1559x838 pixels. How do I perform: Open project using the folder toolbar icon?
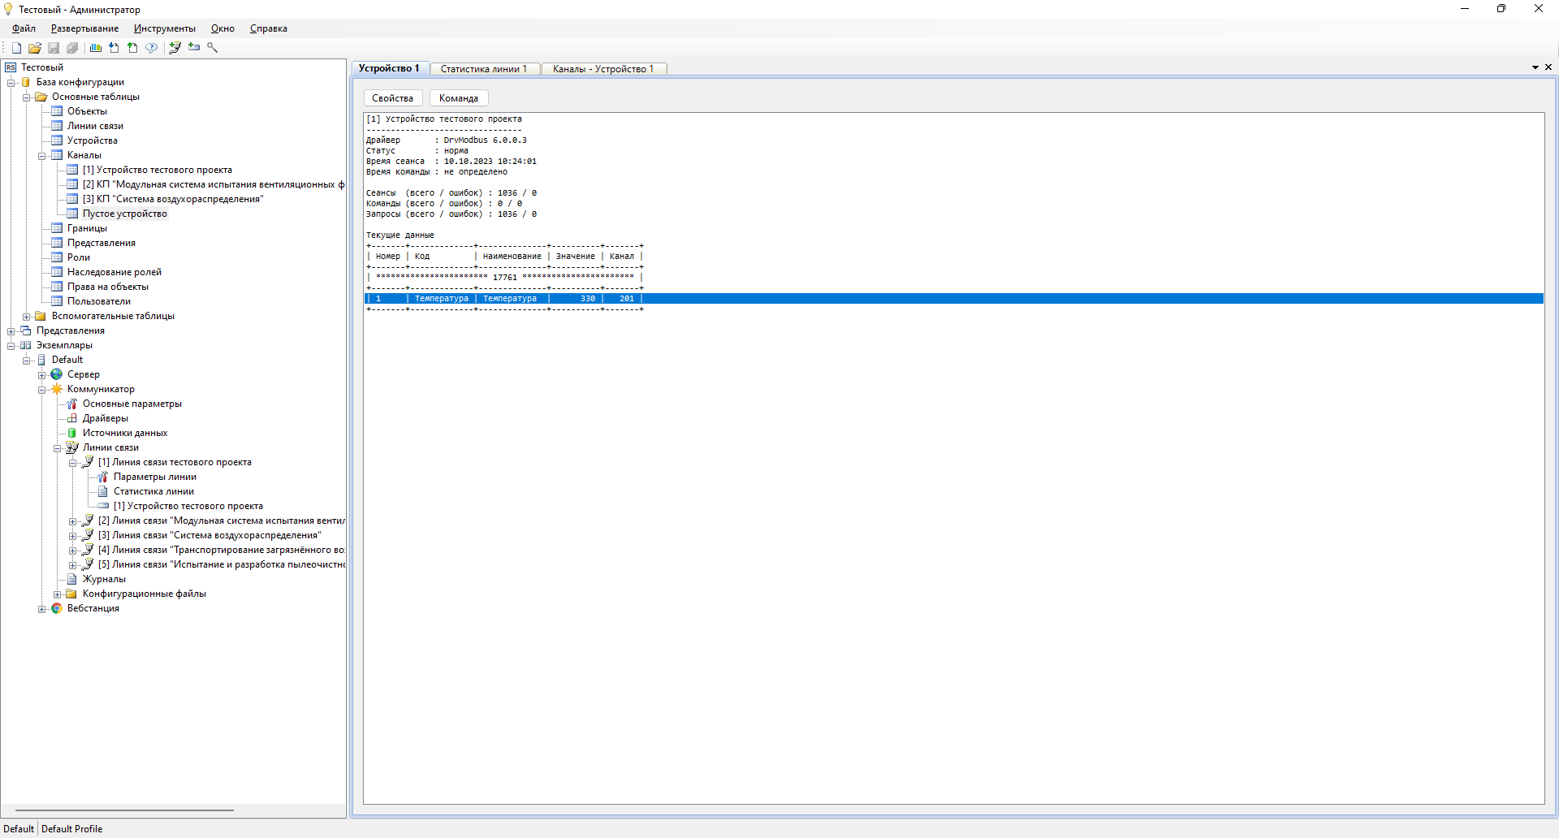click(x=35, y=48)
